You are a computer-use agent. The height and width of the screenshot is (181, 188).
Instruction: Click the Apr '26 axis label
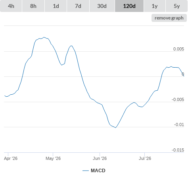tap(11, 158)
